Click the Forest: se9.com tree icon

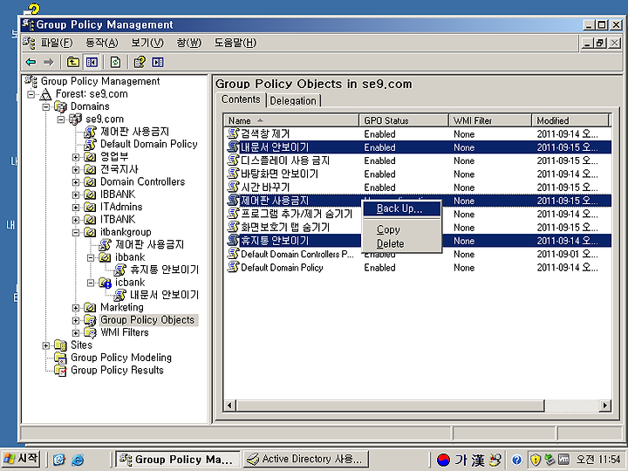[46, 94]
